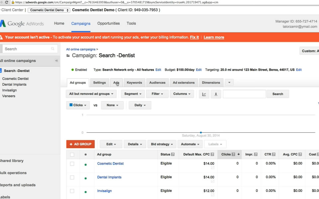Viewport: 319px width, 199px height.
Task: Click help icon beside Default Max. CPC
Action: [212, 154]
